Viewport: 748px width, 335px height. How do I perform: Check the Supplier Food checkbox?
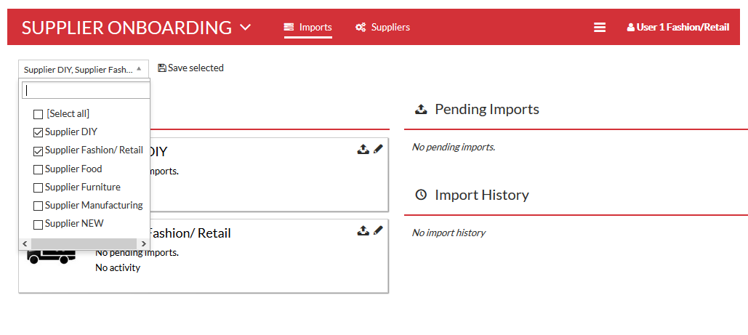point(38,169)
